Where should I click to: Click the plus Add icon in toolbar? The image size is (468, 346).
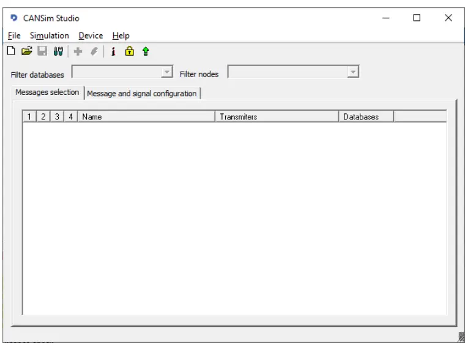78,51
